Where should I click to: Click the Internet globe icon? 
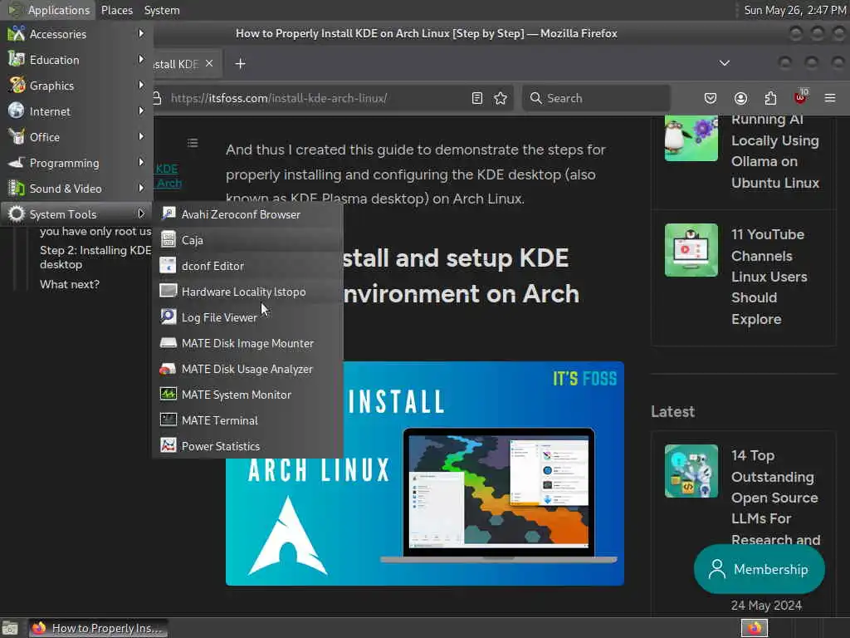(x=17, y=110)
